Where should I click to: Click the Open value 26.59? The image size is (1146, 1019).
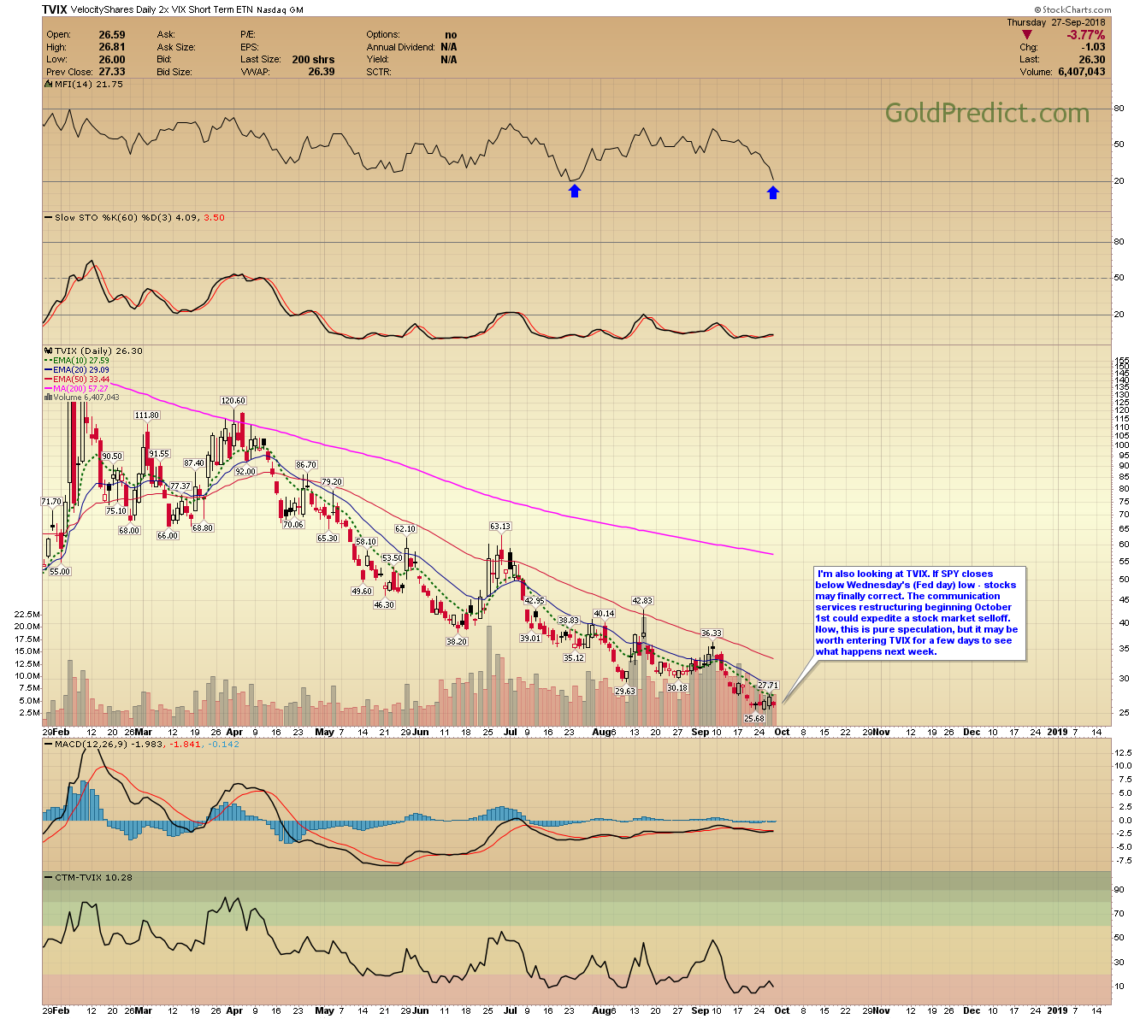point(112,35)
